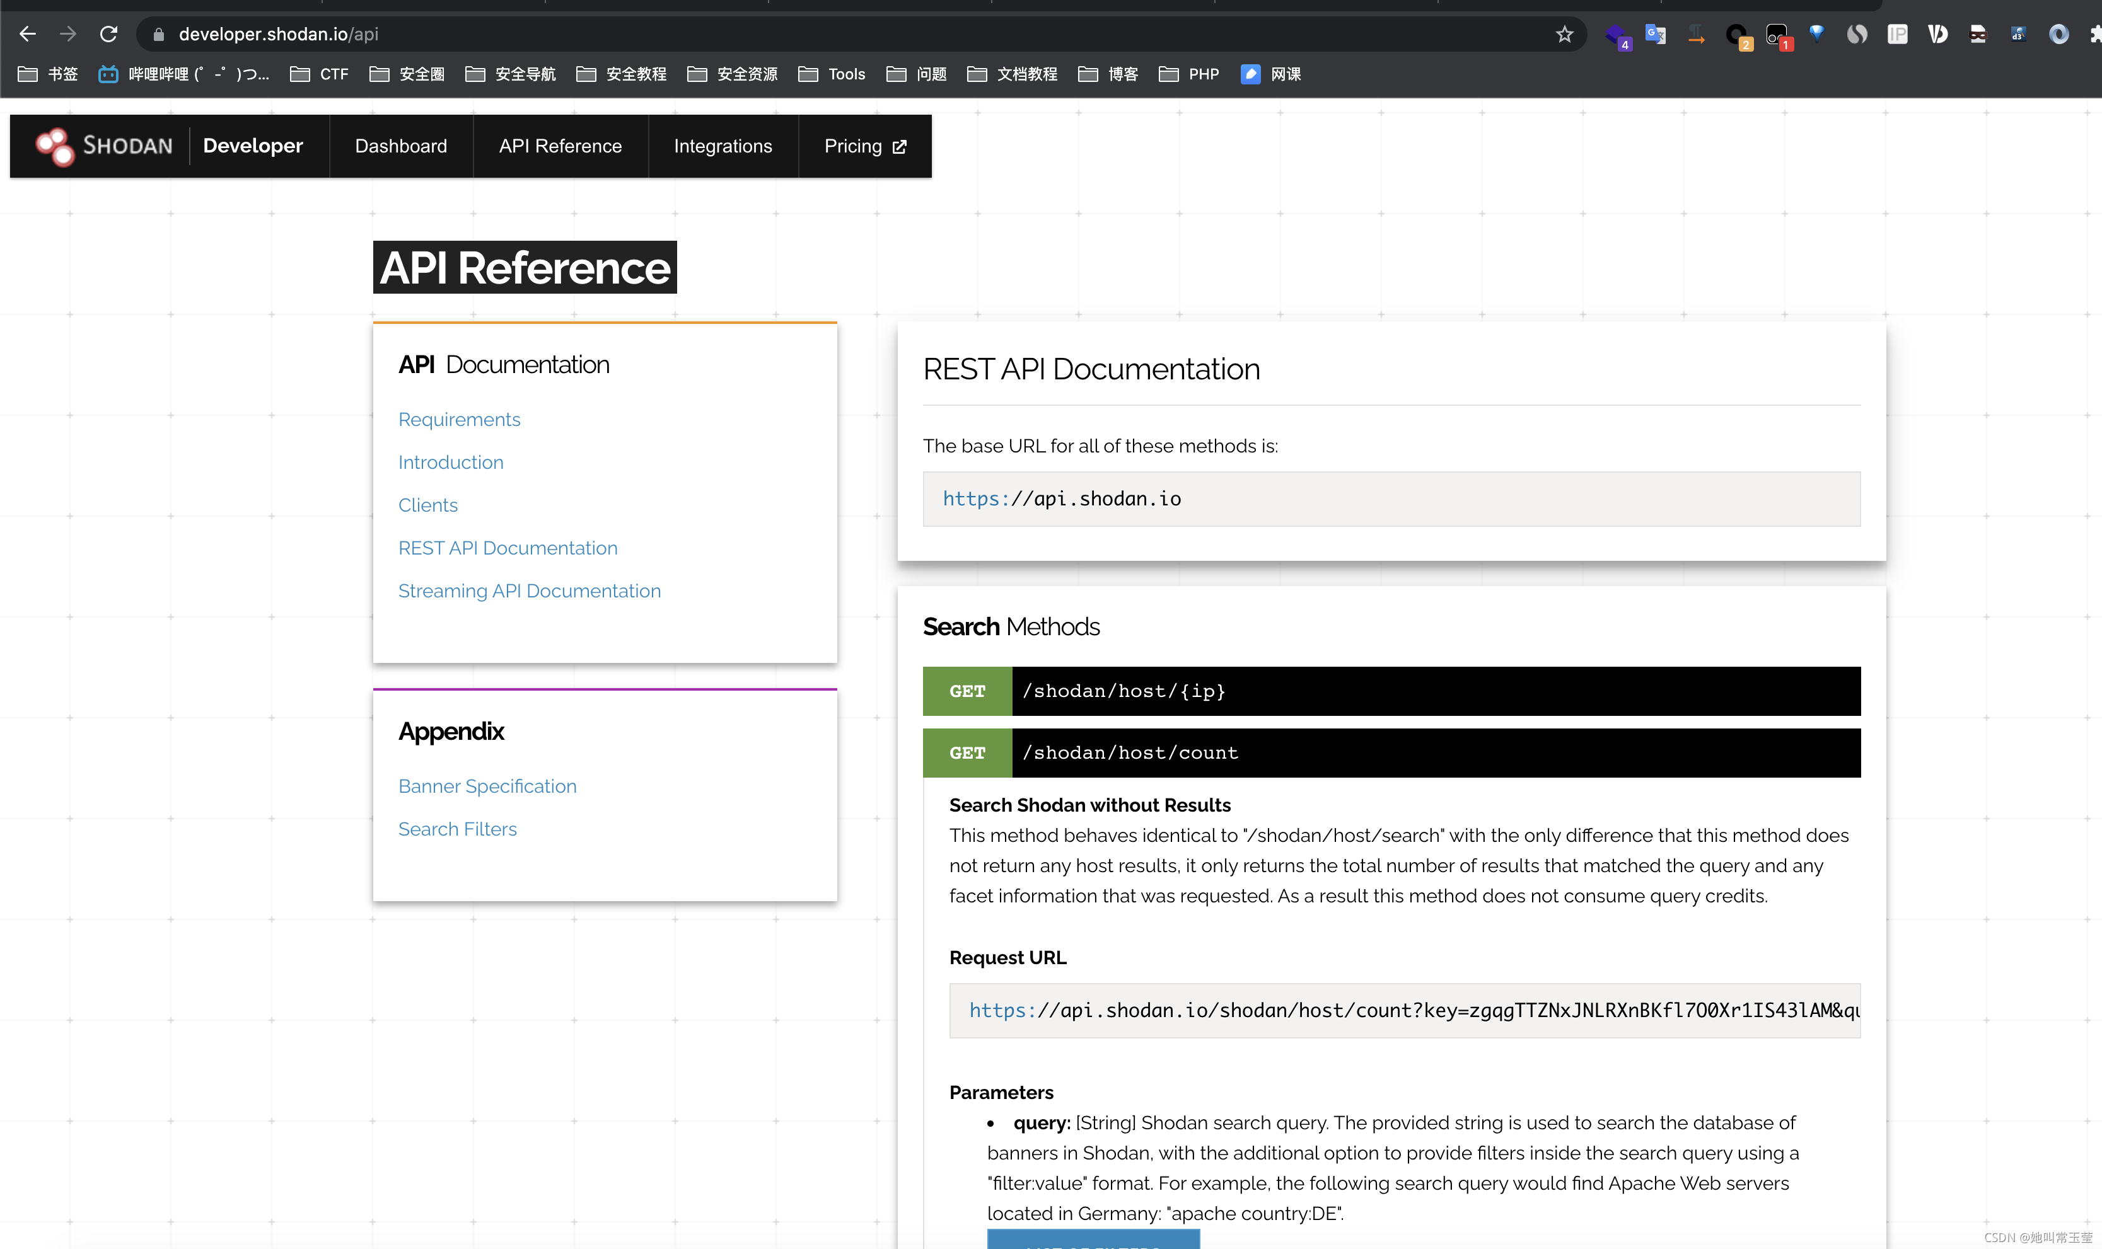Go to Developer home in navbar
Image resolution: width=2102 pixels, height=1249 pixels.
pos(253,146)
